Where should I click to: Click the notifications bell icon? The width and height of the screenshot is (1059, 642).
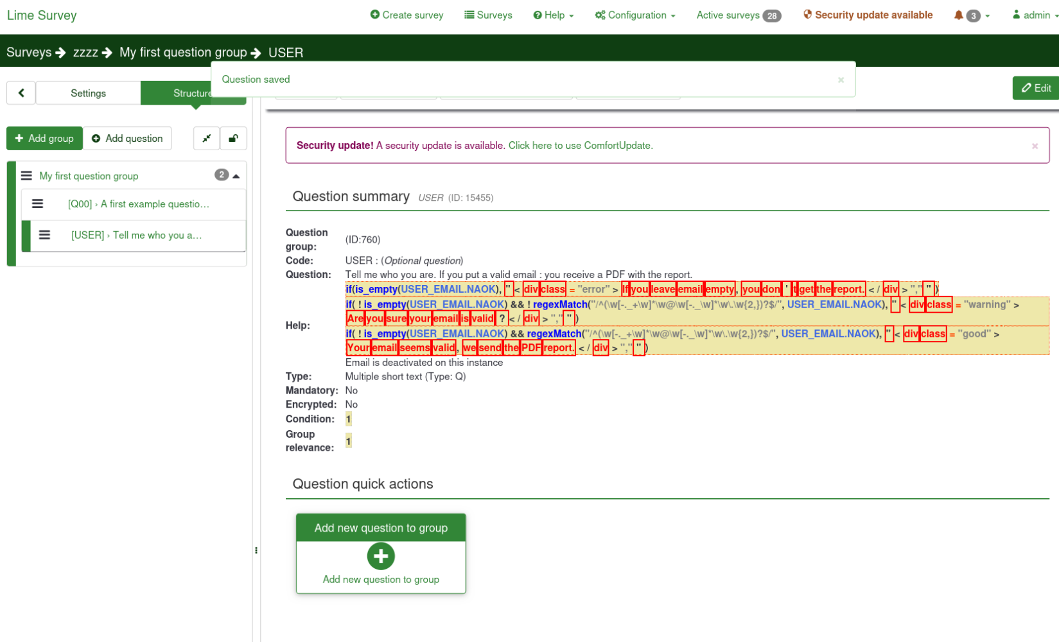pyautogui.click(x=958, y=15)
